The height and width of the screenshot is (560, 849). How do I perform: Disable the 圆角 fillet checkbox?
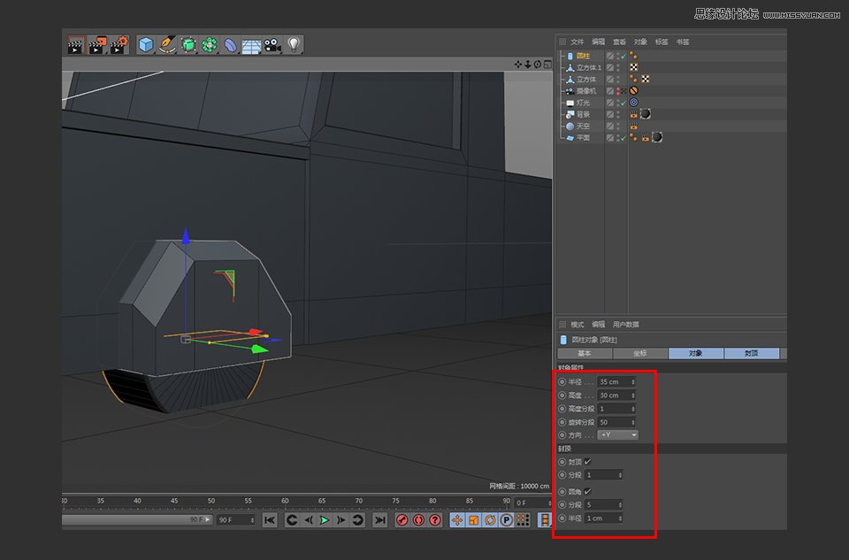pyautogui.click(x=587, y=491)
